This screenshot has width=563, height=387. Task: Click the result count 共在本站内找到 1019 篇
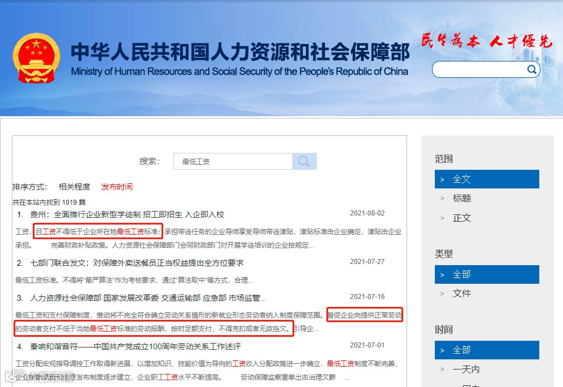tap(49, 203)
